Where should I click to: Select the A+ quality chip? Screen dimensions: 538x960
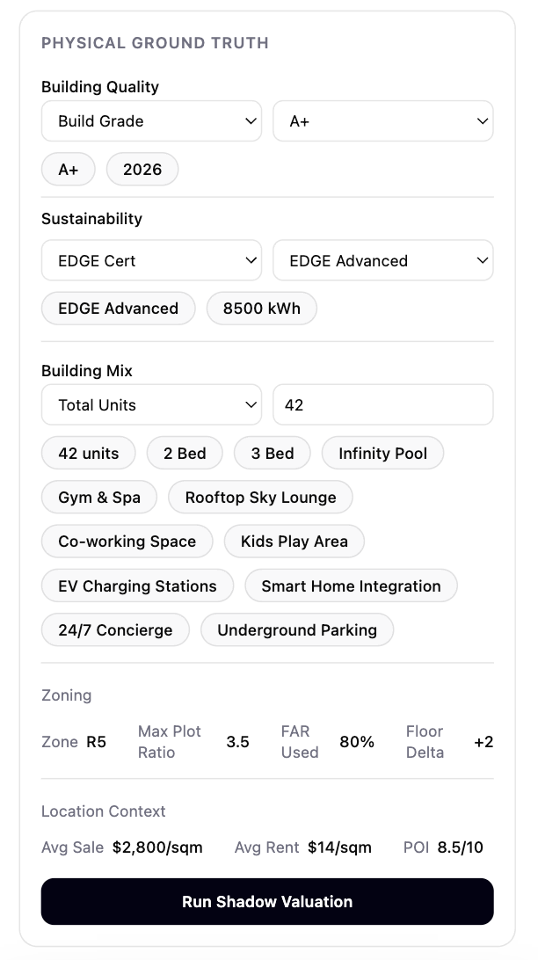point(69,170)
